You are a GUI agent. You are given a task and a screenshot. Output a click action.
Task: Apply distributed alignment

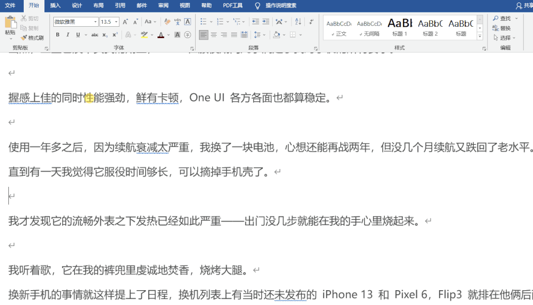(x=244, y=35)
